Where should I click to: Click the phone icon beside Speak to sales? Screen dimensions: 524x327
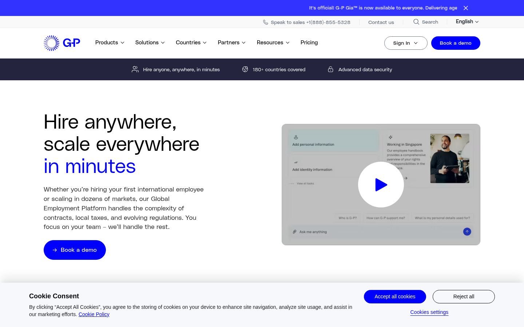(x=266, y=22)
